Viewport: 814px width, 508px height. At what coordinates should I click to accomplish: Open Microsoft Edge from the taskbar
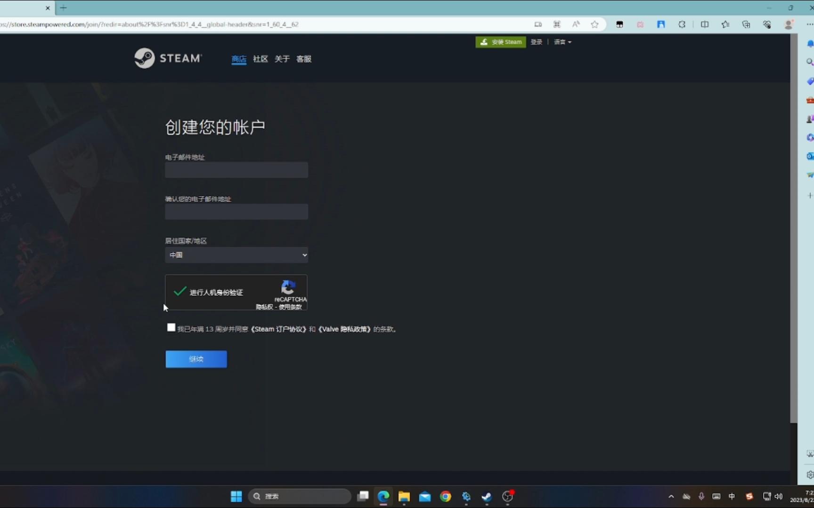383,496
